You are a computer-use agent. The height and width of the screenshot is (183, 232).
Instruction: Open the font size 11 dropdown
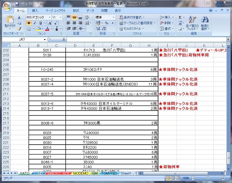(61, 18)
